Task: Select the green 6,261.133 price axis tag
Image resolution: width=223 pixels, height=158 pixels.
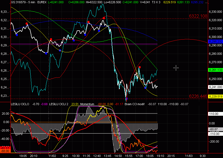Action: point(215,70)
